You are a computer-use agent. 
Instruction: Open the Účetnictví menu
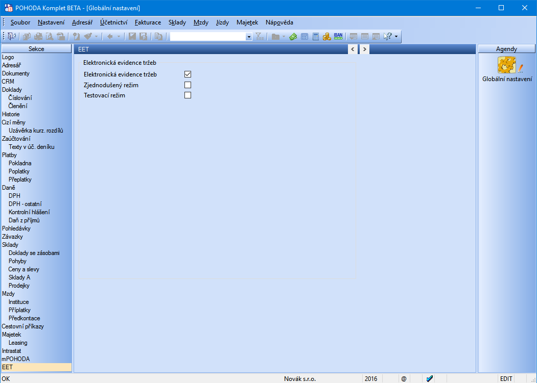pos(114,22)
